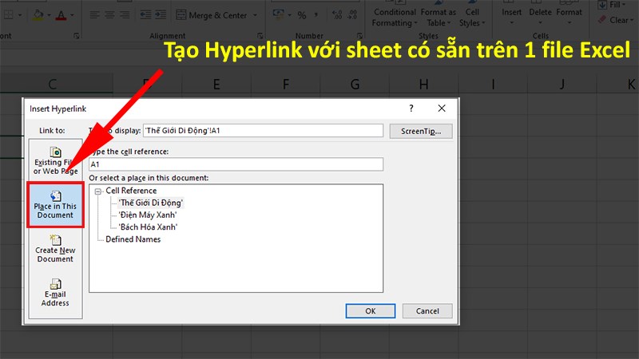The height and width of the screenshot is (359, 639).
Task: Click the Fill Color bucket icon
Action: (38, 15)
